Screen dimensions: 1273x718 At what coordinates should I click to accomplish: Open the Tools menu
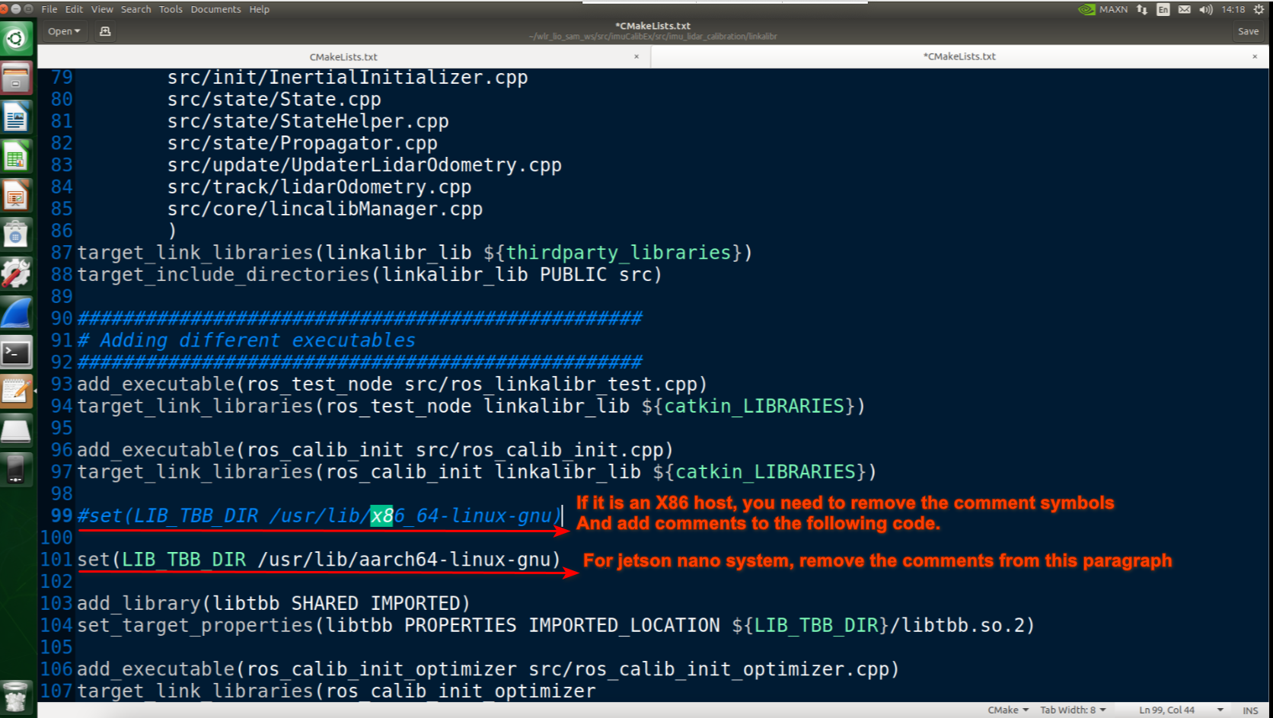pyautogui.click(x=171, y=9)
